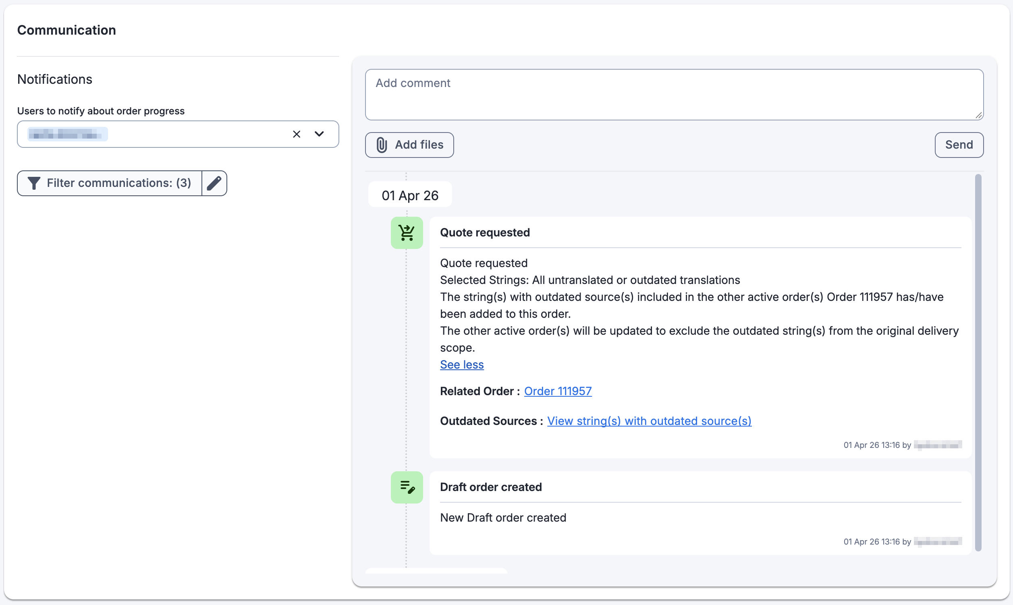This screenshot has width=1013, height=605.
Task: Clear selected users with the X icon
Action: (297, 134)
